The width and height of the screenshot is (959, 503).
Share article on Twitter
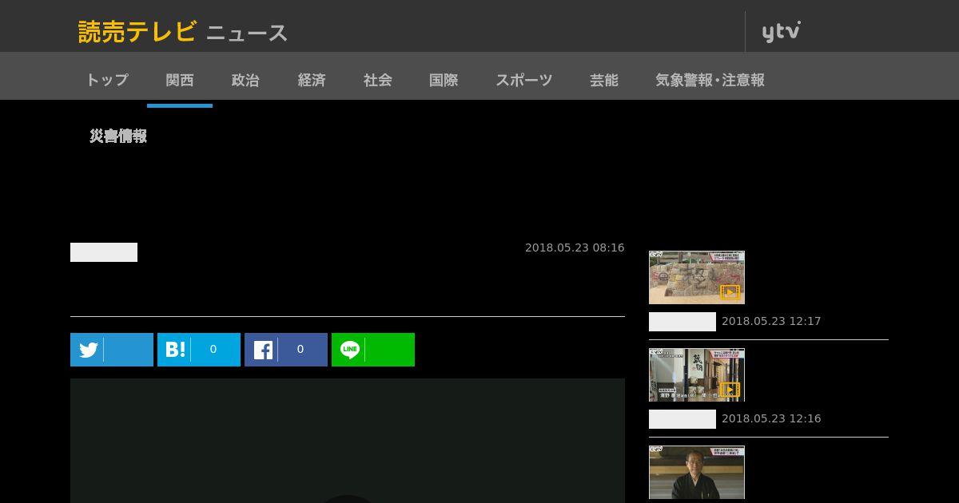click(x=112, y=350)
